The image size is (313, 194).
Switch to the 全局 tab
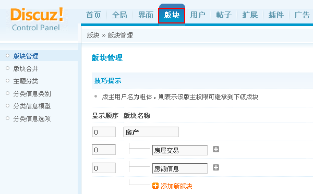(119, 15)
